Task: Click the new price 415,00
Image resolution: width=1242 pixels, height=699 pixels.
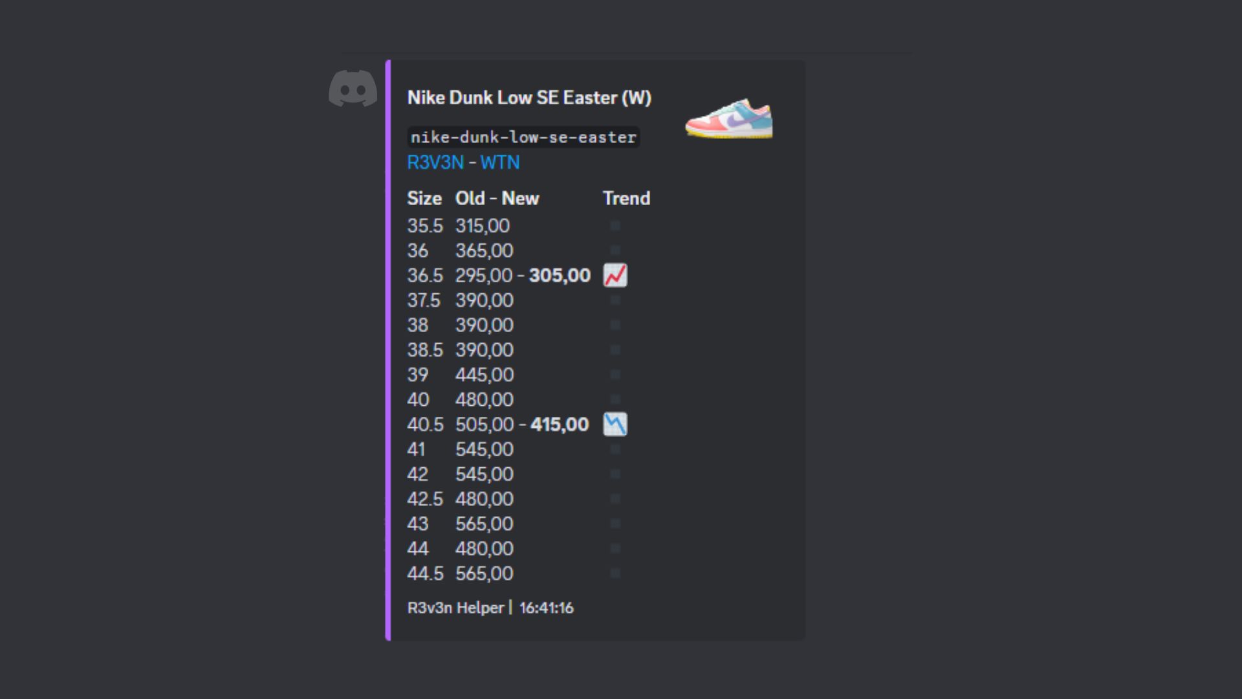Action: [560, 425]
